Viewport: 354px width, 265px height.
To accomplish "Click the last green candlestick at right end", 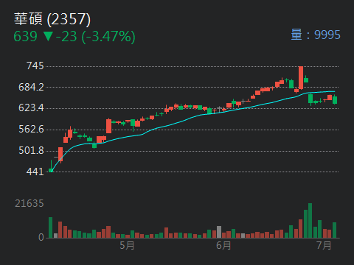I will click(335, 99).
